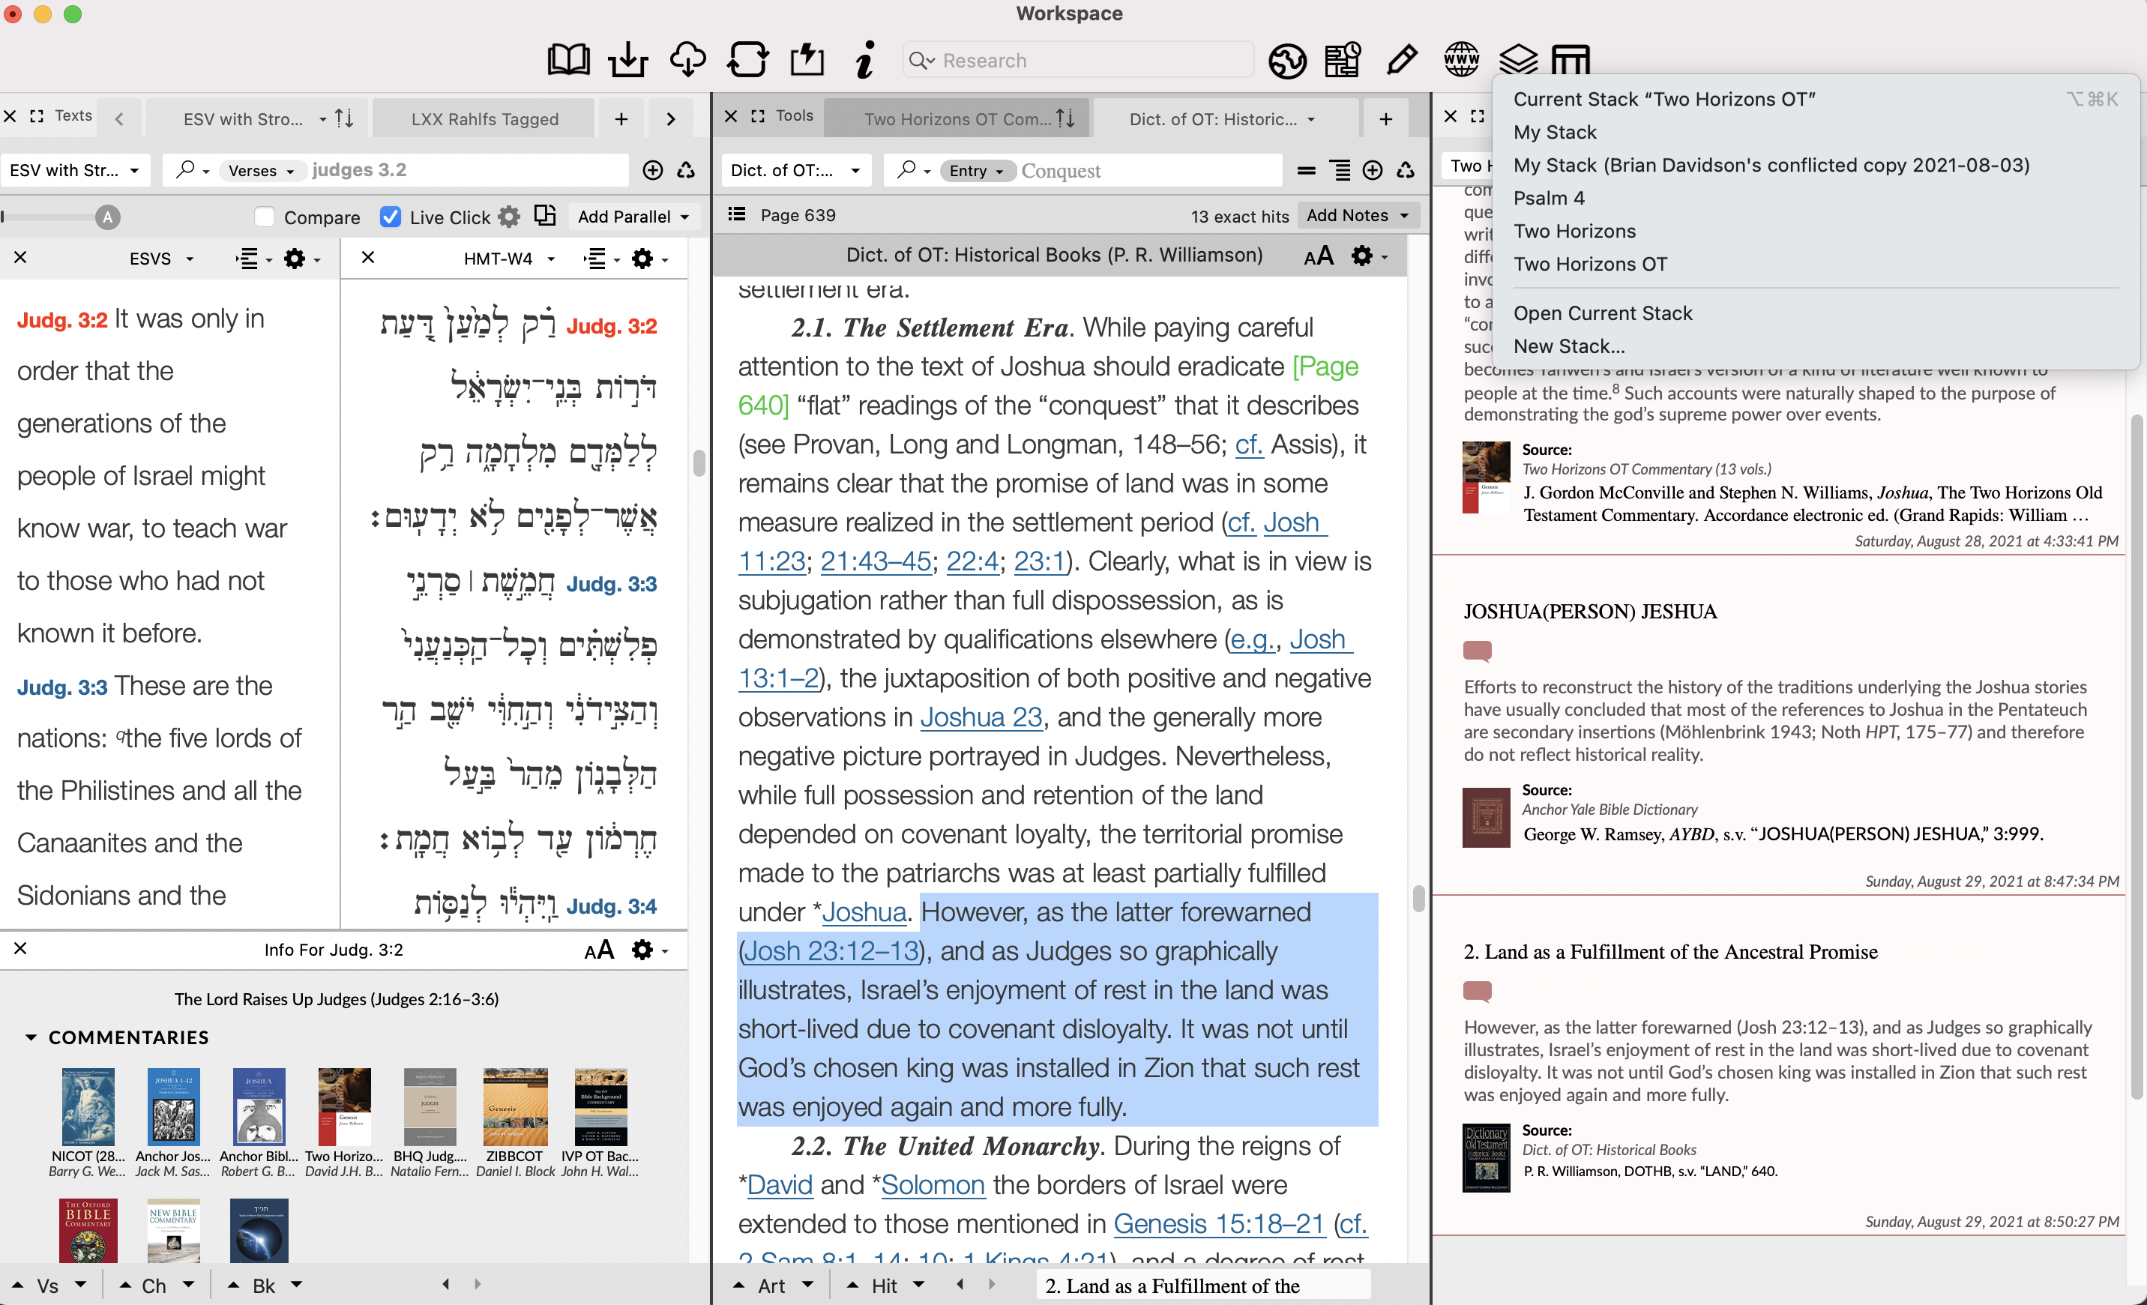Click the cloud download toolbar icon
The width and height of the screenshot is (2147, 1305).
click(x=687, y=60)
